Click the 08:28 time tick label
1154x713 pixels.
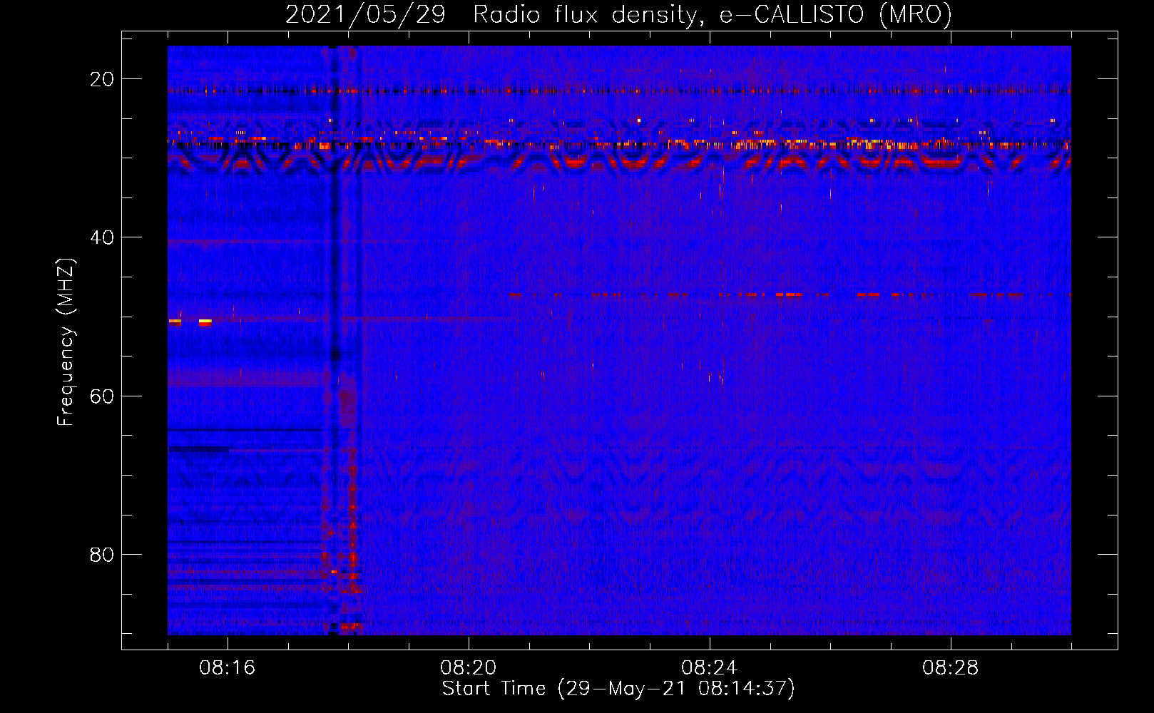click(951, 668)
